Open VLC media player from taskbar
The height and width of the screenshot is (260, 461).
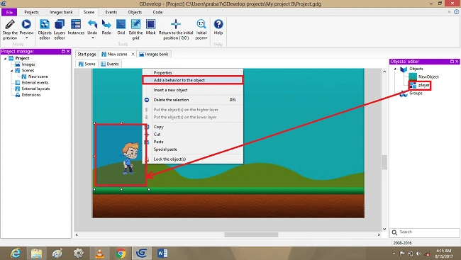[100, 253]
